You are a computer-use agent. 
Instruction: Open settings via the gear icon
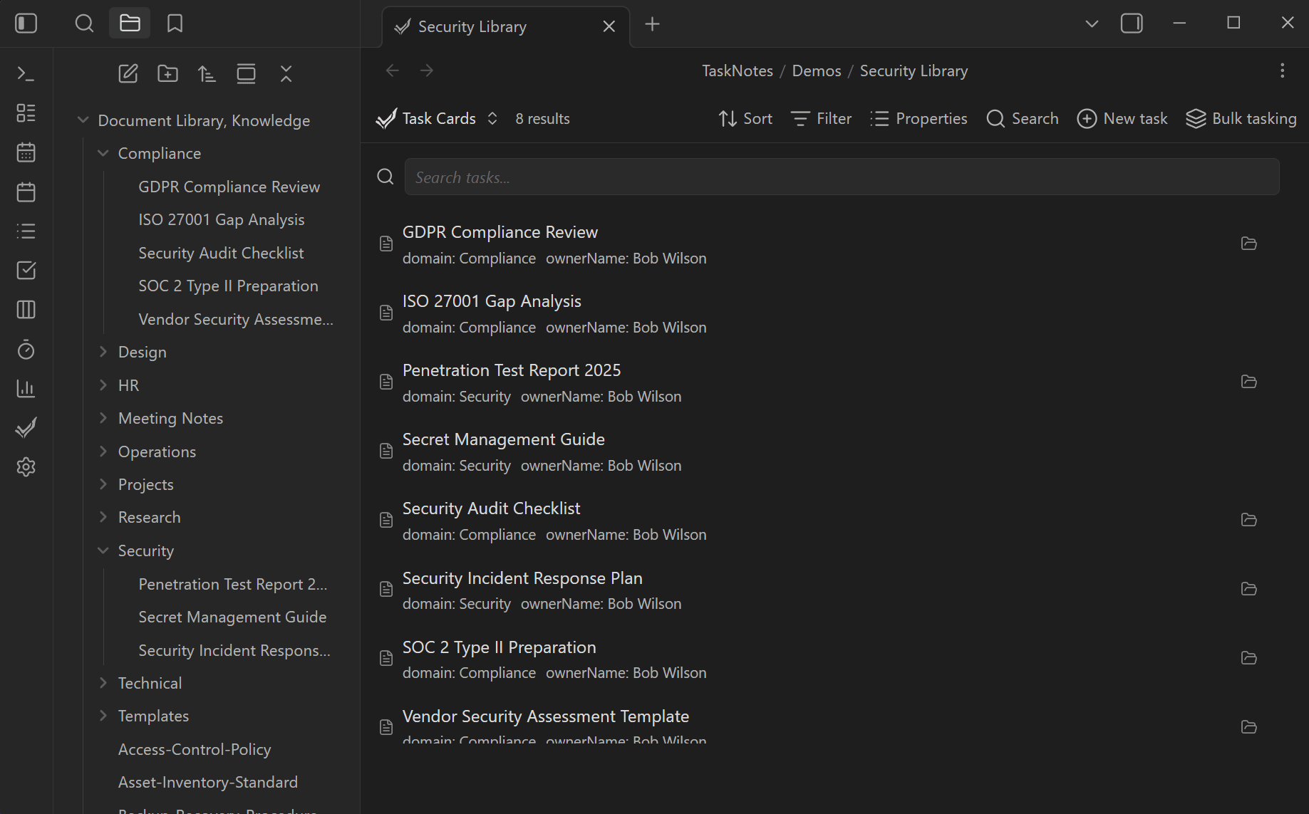[x=26, y=466]
